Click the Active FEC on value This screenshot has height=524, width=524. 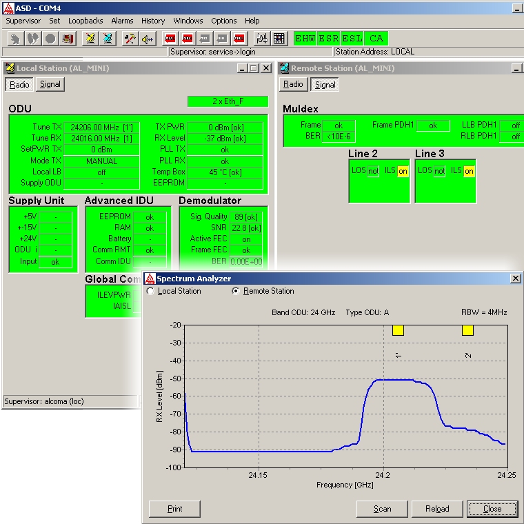click(246, 239)
